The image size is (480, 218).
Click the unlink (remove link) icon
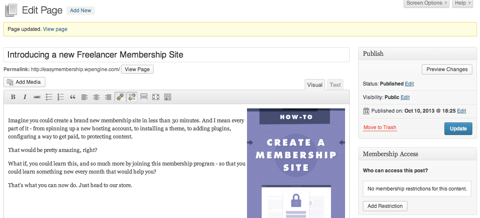132,97
